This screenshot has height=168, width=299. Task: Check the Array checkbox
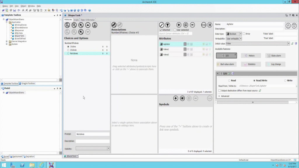[x=244, y=34]
